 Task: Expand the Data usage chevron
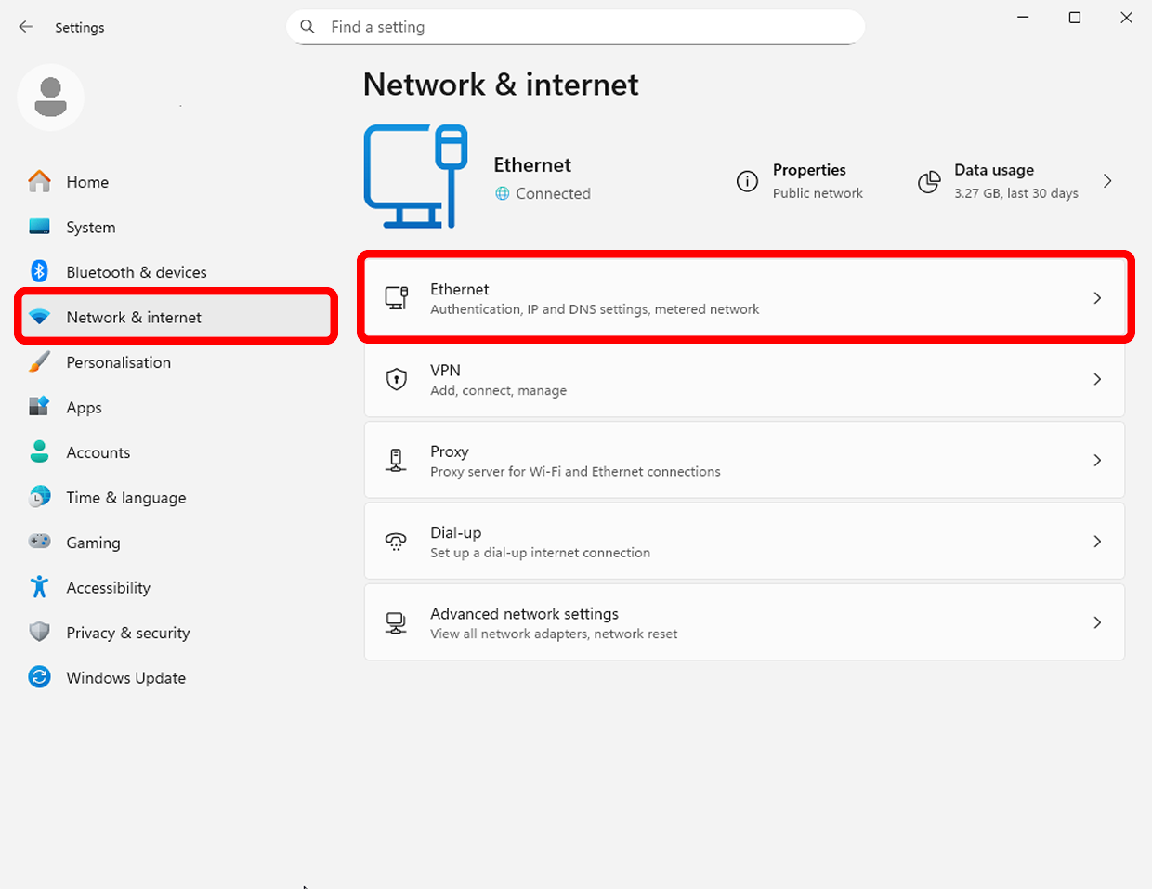point(1107,181)
